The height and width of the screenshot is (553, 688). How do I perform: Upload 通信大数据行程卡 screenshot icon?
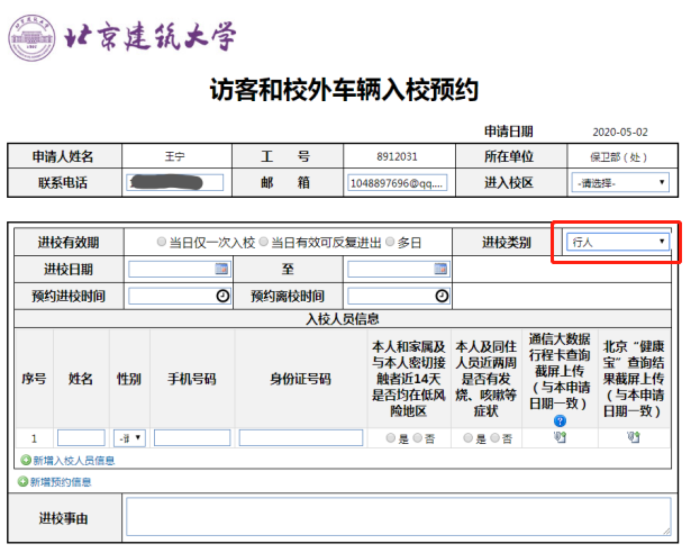[x=560, y=437]
